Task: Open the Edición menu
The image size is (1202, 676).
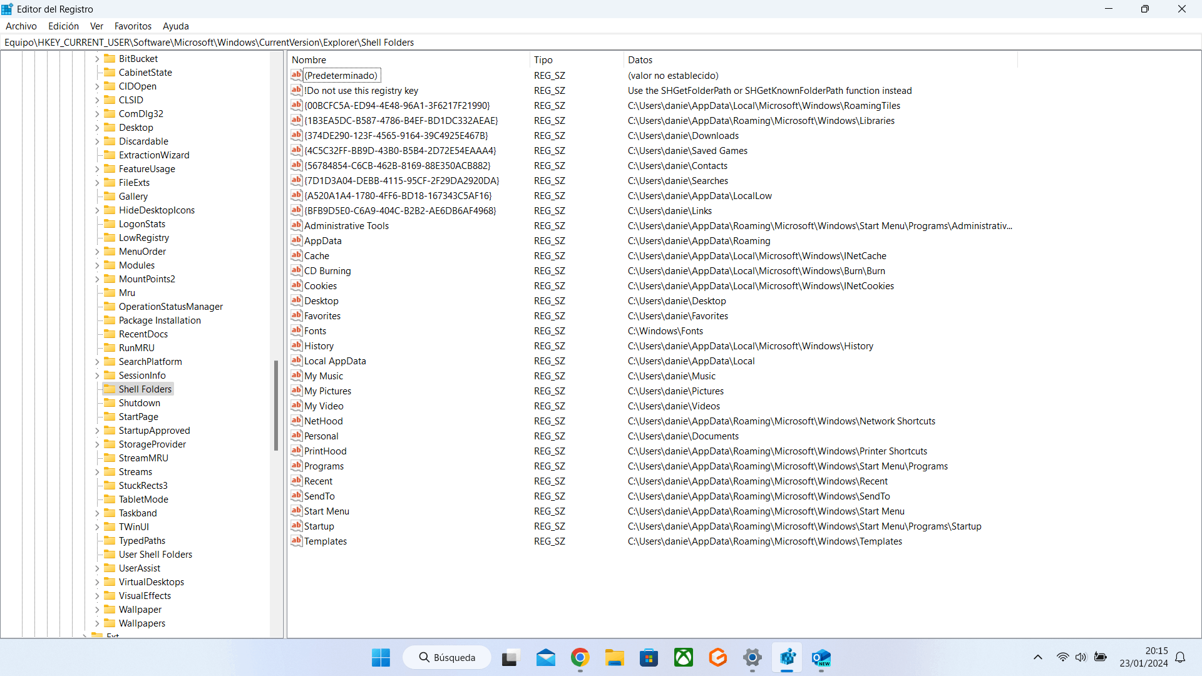Action: (x=63, y=26)
